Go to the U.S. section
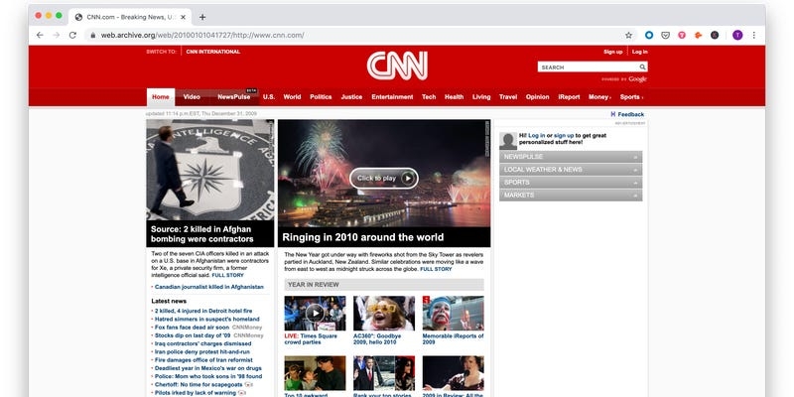Viewport: 794px width, 397px height. point(269,97)
